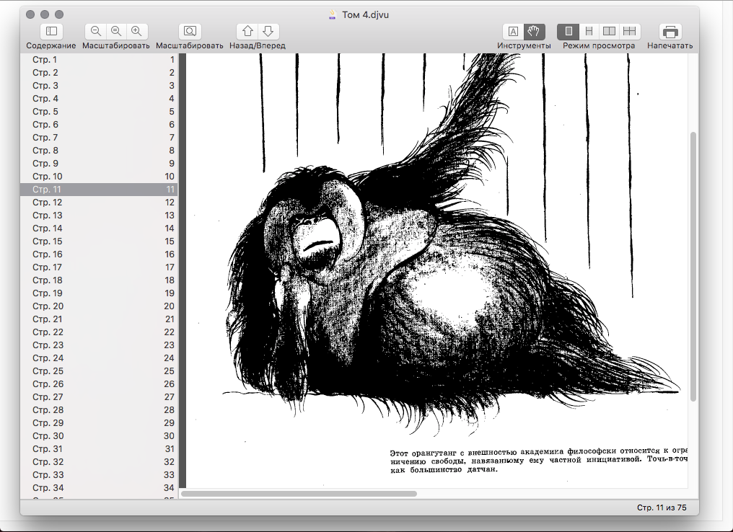Toggle the Содержание sidebar icon

[x=51, y=31]
